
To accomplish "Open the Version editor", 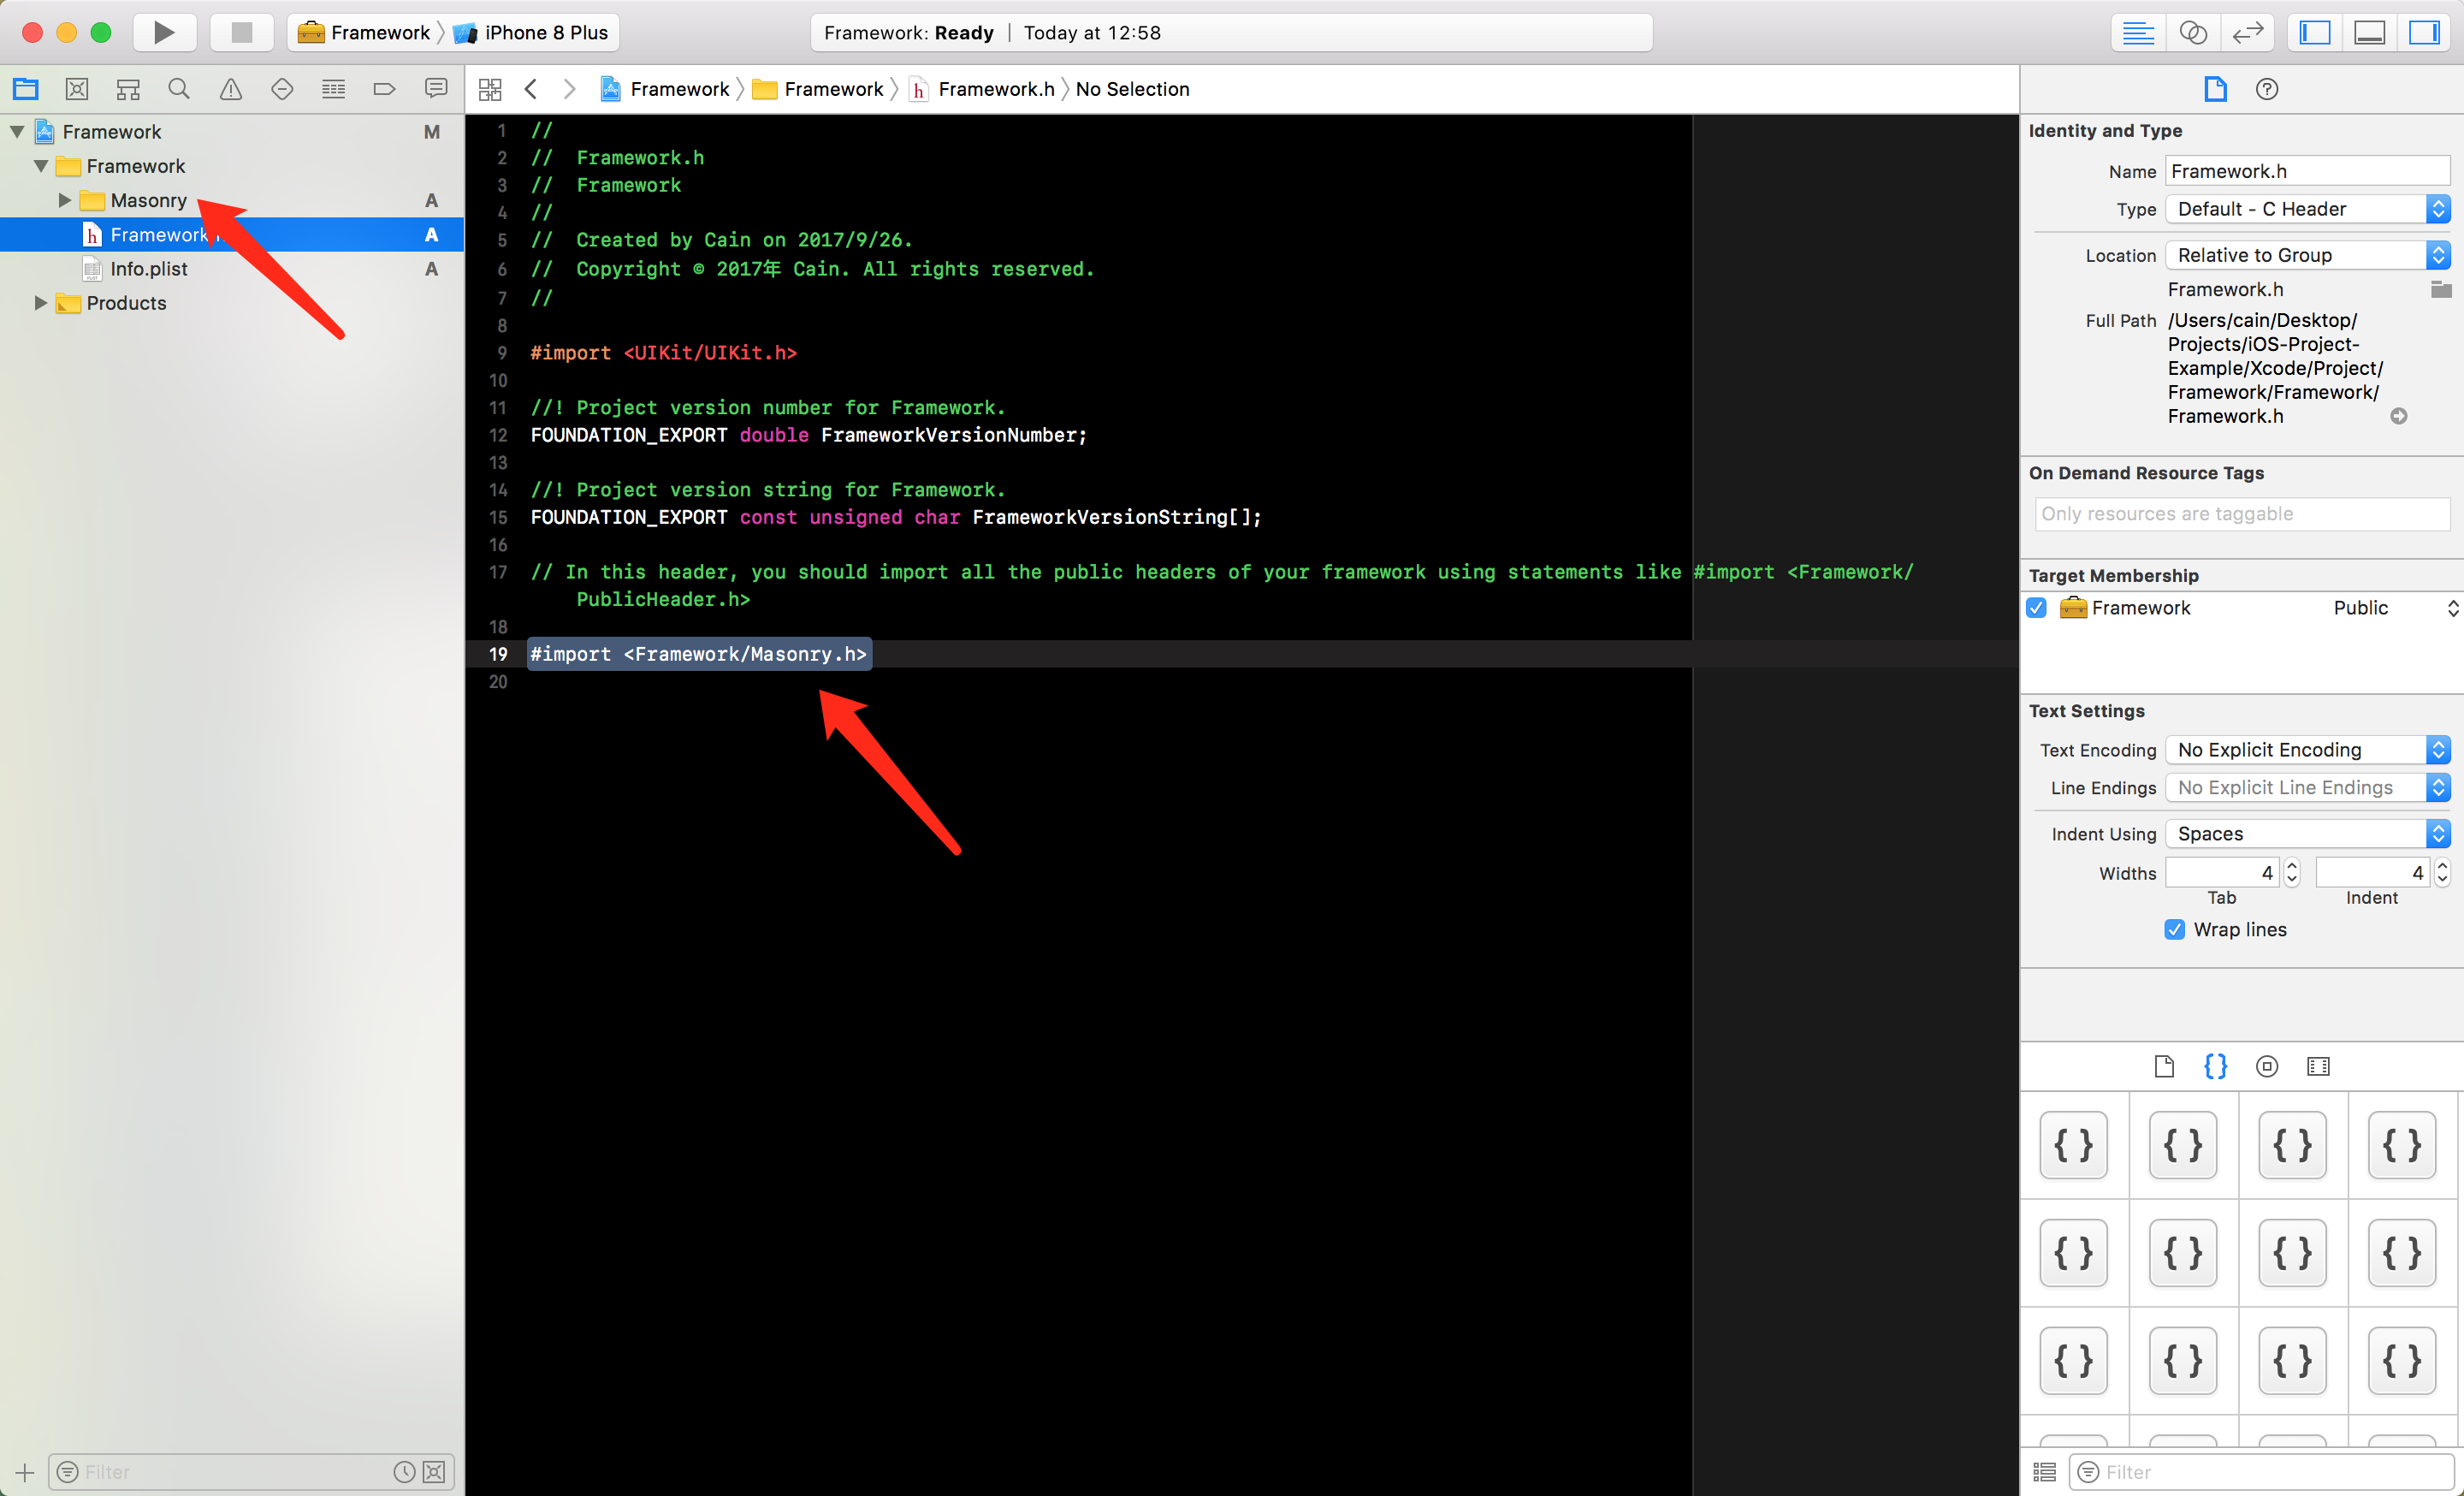I will click(x=2247, y=32).
